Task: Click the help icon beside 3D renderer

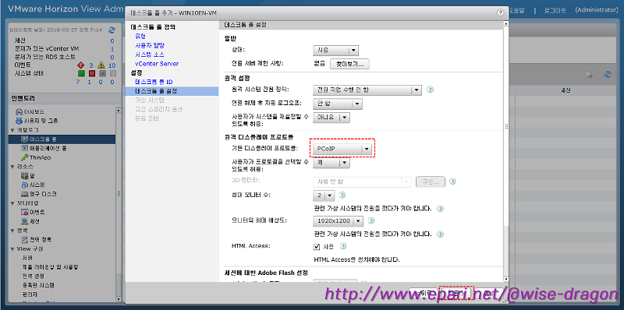Action: (x=452, y=181)
